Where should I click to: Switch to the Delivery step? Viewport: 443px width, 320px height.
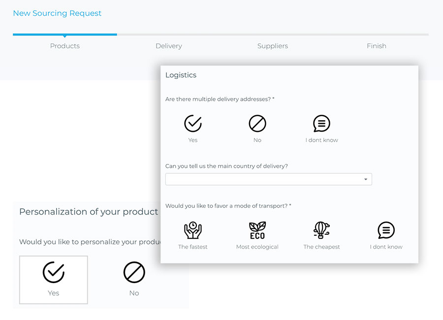169,46
